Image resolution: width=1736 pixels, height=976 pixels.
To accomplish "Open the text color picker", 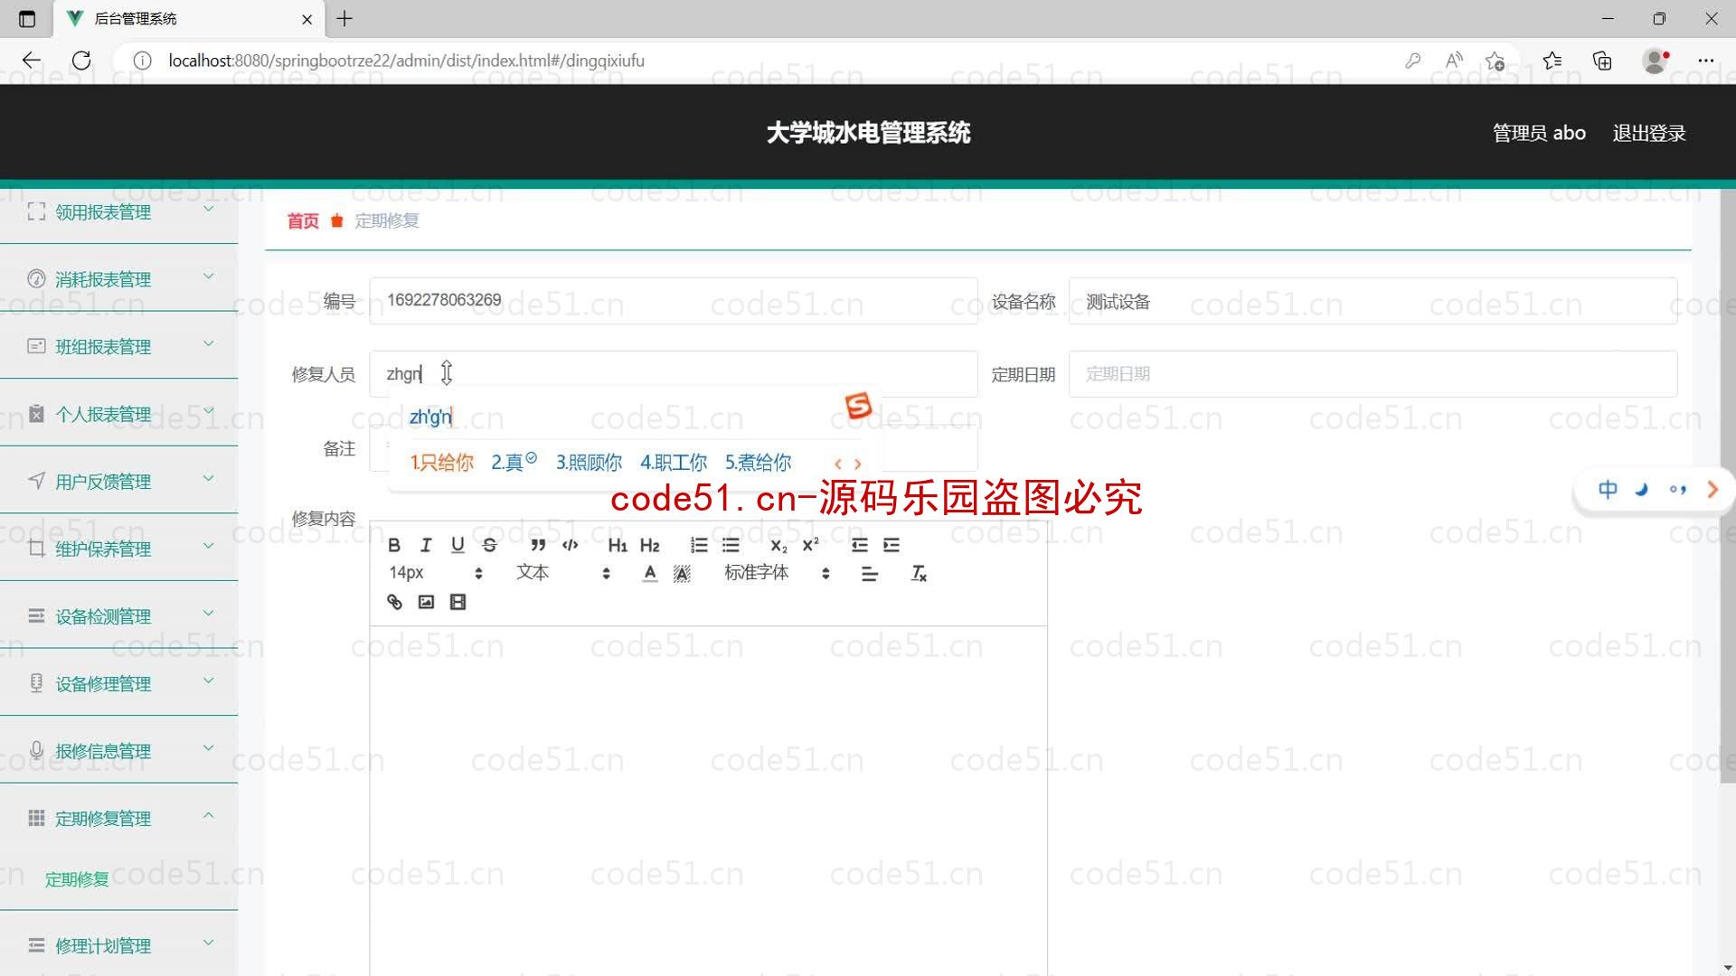I will click(x=650, y=574).
